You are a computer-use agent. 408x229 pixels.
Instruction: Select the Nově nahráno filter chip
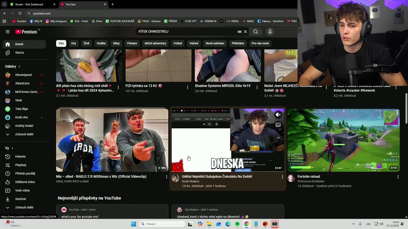[x=215, y=43]
